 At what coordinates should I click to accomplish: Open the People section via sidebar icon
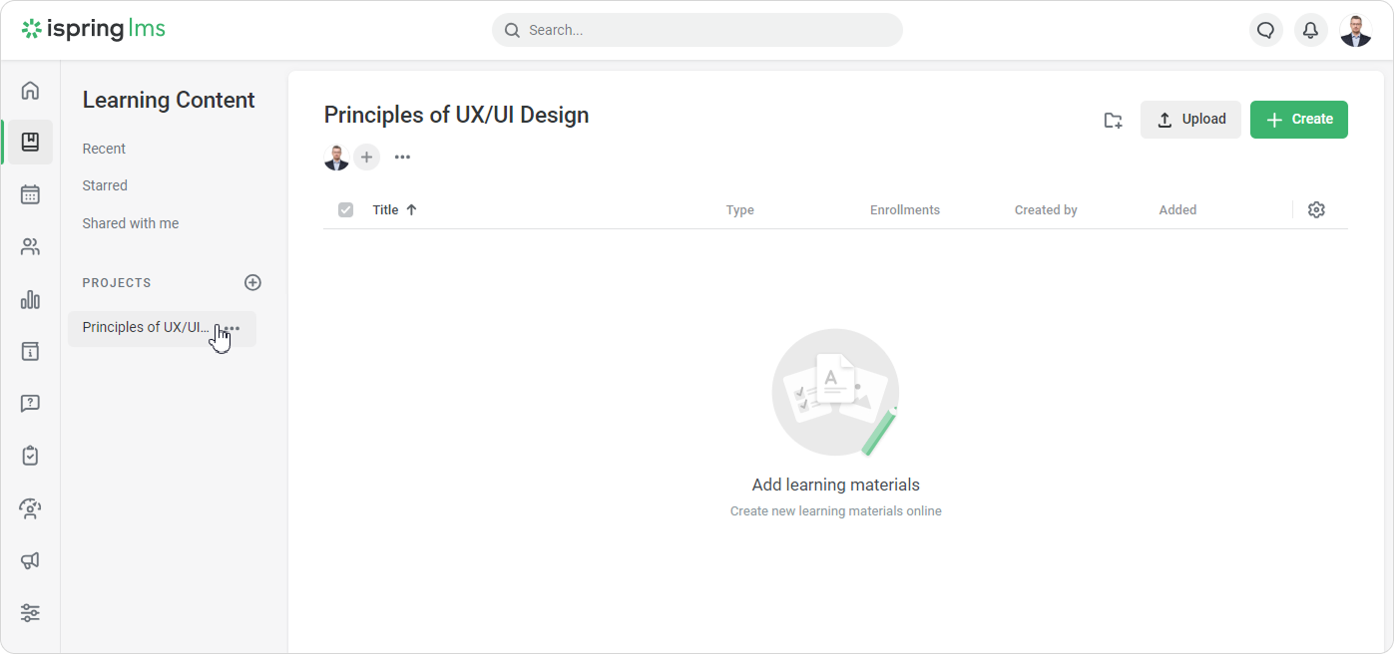[30, 246]
